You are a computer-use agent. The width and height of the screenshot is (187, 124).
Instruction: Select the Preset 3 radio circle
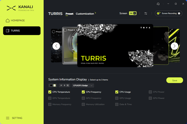click(x=53, y=32)
